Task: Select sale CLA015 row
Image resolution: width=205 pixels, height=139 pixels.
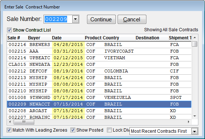Action: click(x=99, y=65)
